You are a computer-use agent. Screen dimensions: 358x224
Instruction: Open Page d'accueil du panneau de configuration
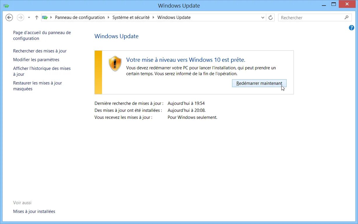point(42,36)
